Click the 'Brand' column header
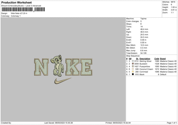 click(x=163, y=59)
